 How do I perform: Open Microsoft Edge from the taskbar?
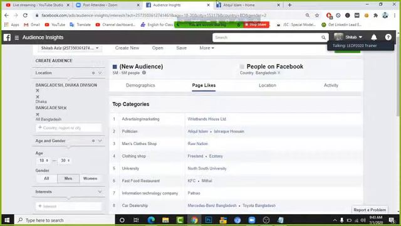click(x=151, y=220)
